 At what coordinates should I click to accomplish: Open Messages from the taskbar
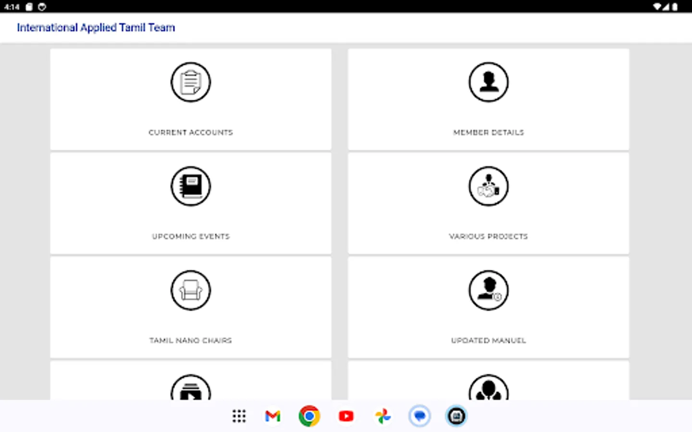[420, 416]
